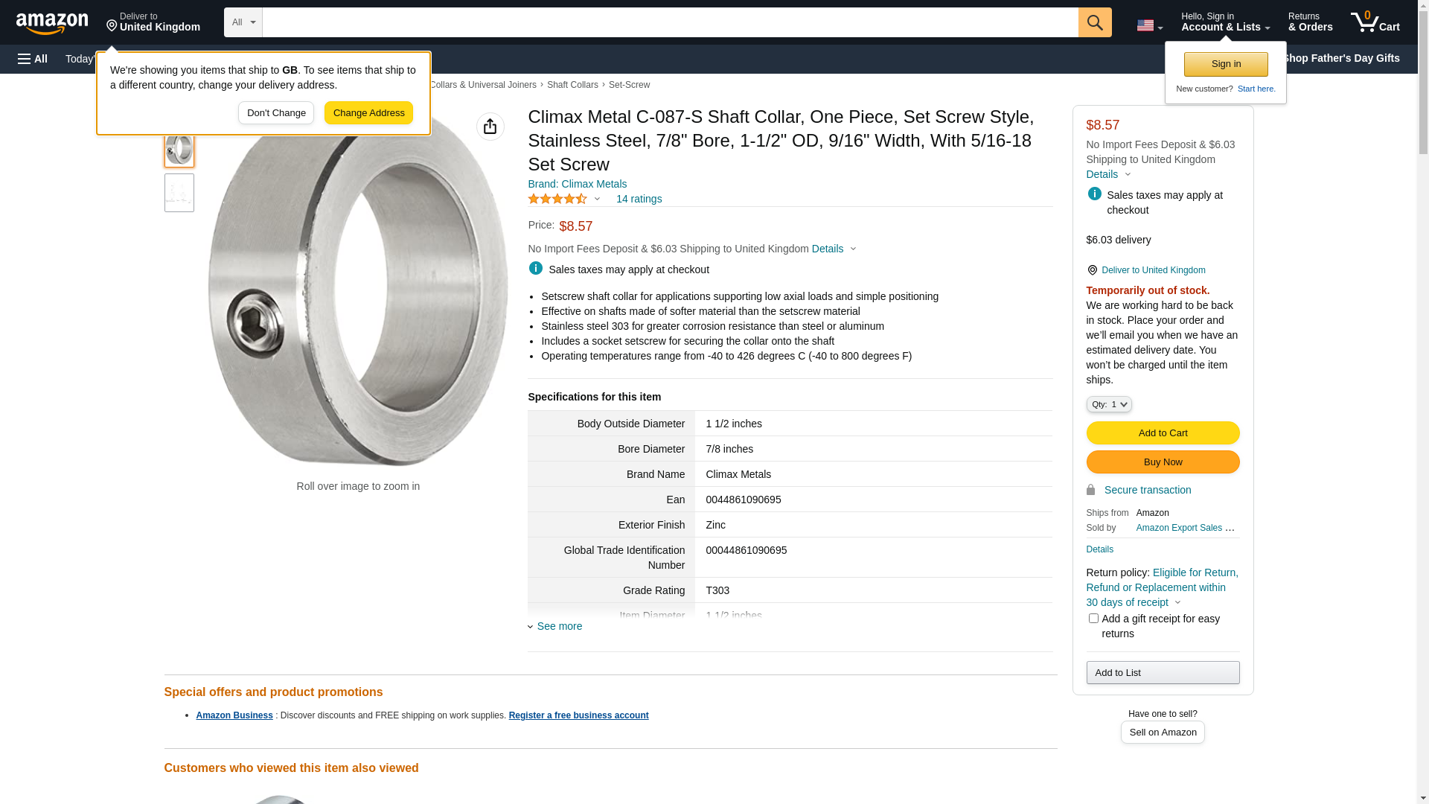
Task: Open the All search category dropdown
Action: pyautogui.click(x=243, y=22)
